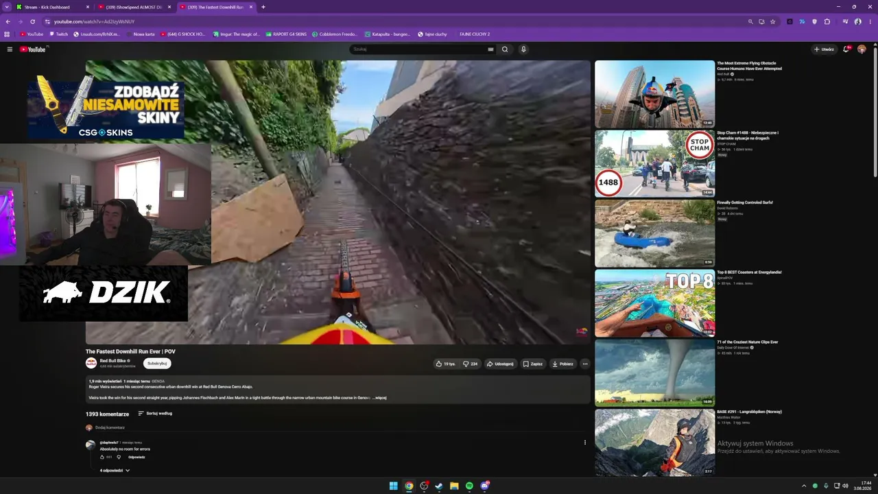Open the Twitch bookmark

pos(58,34)
